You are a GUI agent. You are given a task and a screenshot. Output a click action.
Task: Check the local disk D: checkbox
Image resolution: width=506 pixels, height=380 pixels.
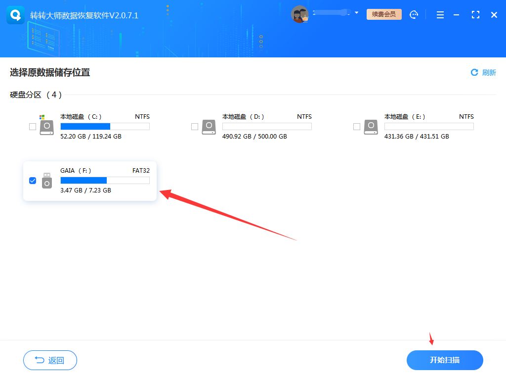[195, 127]
